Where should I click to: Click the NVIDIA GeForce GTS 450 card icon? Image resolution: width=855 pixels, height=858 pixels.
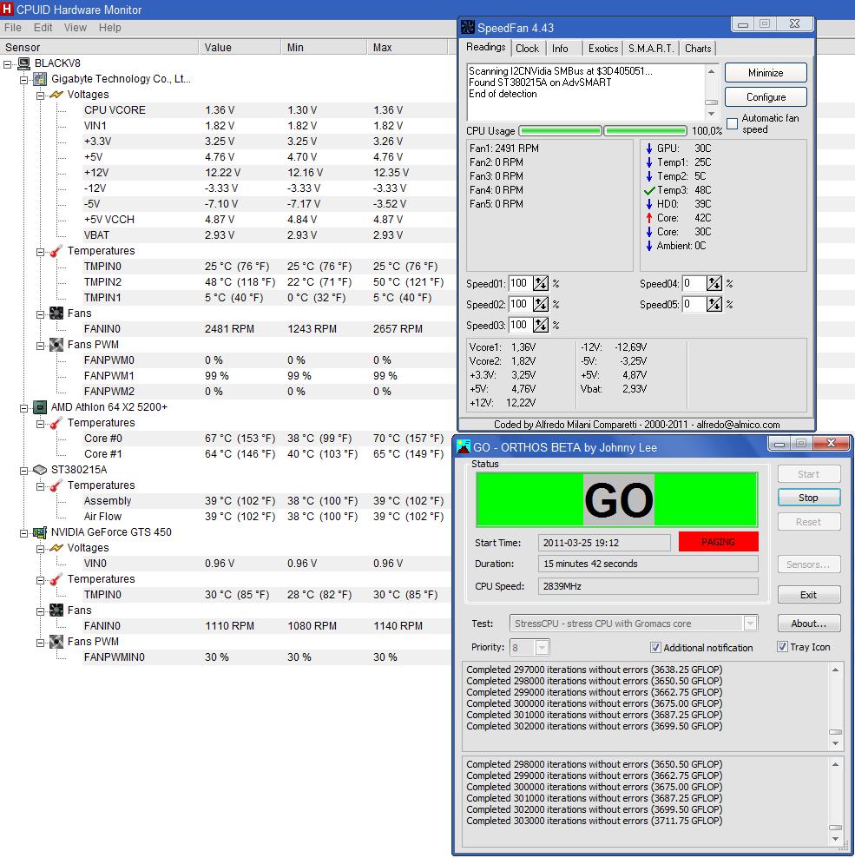[x=40, y=531]
